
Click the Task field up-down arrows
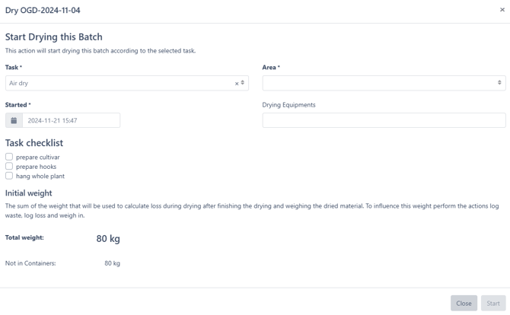point(242,83)
